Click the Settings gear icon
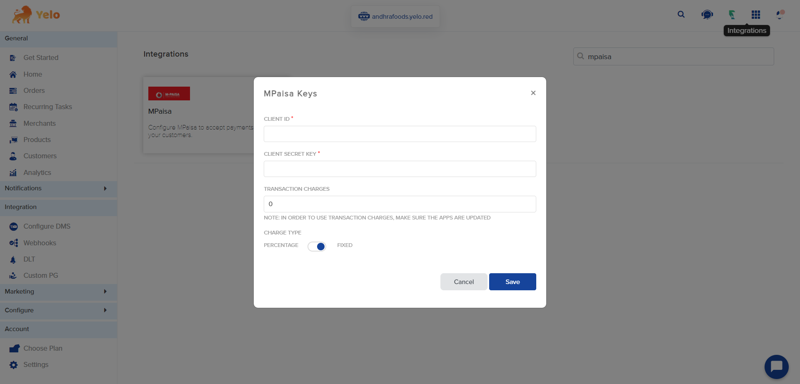The width and height of the screenshot is (800, 384). (x=14, y=365)
